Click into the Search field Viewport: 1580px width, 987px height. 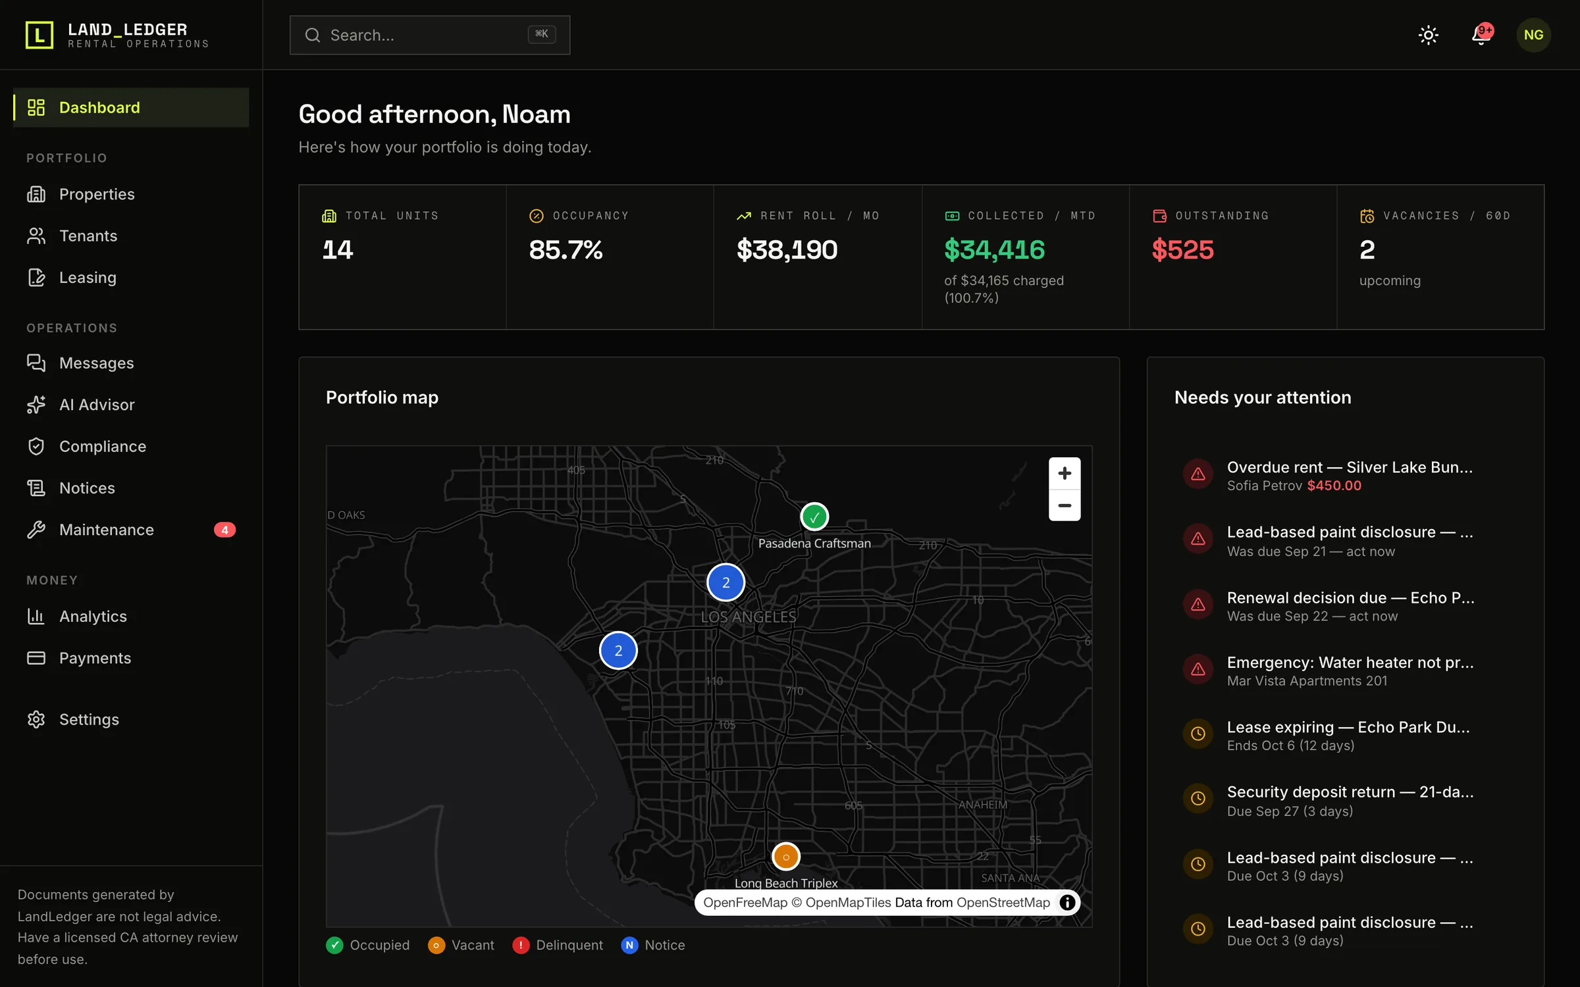pos(430,35)
